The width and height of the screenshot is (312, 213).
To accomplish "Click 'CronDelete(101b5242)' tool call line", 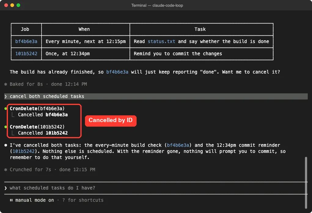I will [37, 127].
